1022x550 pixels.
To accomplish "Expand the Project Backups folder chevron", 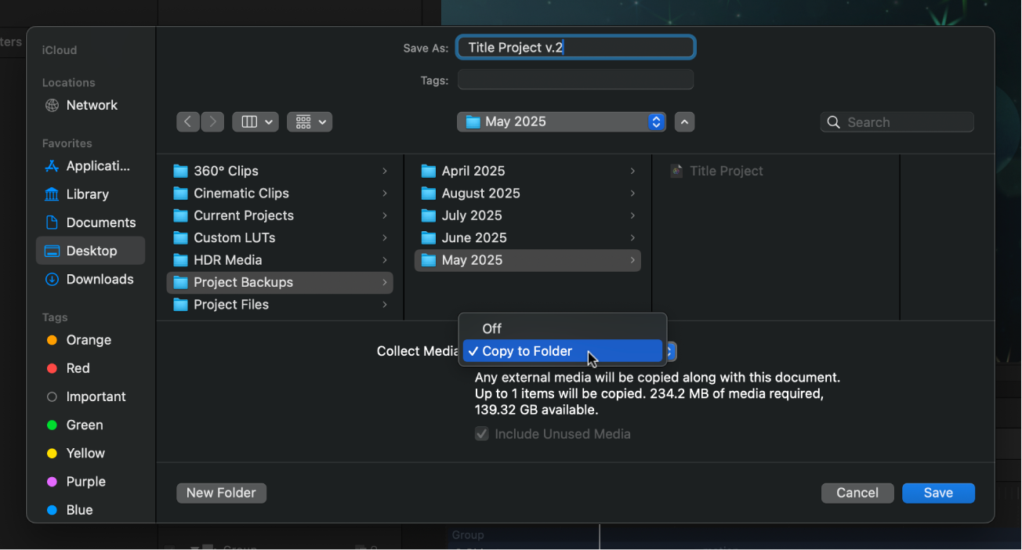I will (x=384, y=282).
